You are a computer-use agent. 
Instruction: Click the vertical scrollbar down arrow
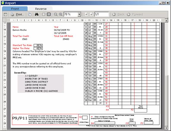[166, 128]
